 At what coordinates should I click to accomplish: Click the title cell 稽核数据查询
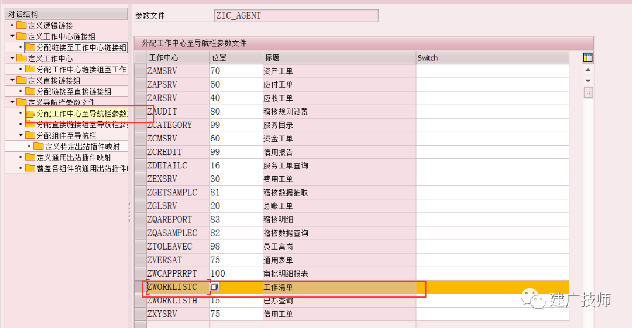[x=339, y=233]
